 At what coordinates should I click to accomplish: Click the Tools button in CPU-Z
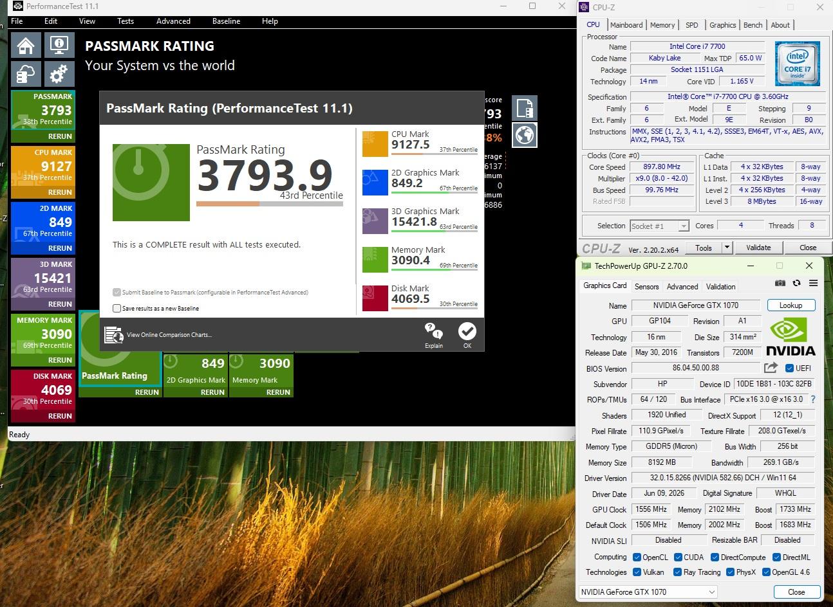pyautogui.click(x=704, y=248)
